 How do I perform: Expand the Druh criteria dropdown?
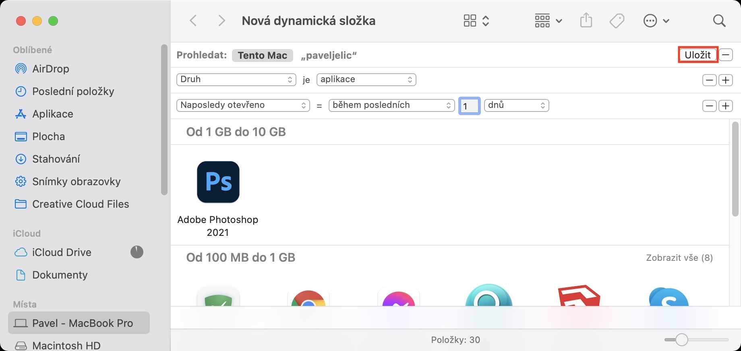(236, 80)
